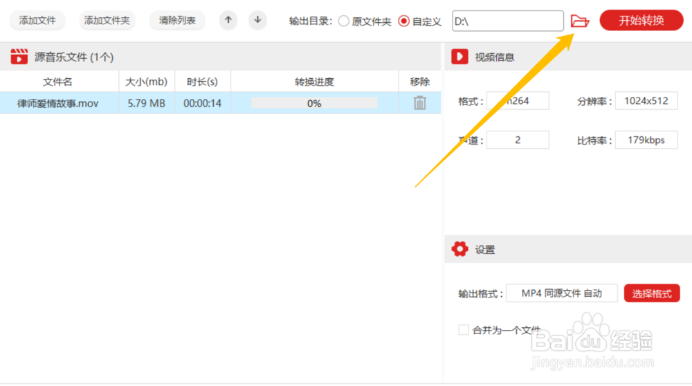Start conversion with 开始转换 button
This screenshot has width=692, height=386.
[x=641, y=20]
